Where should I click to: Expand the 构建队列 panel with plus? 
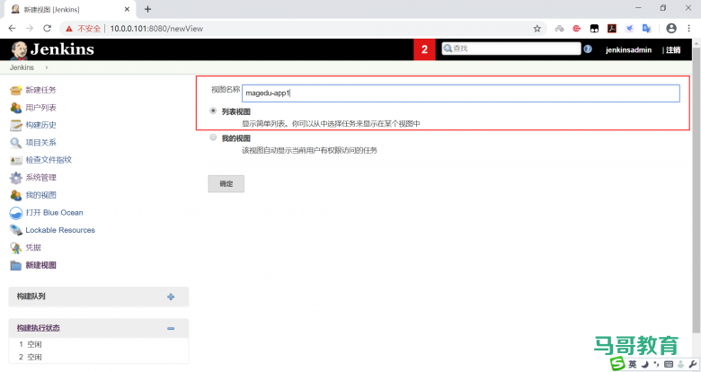click(171, 297)
